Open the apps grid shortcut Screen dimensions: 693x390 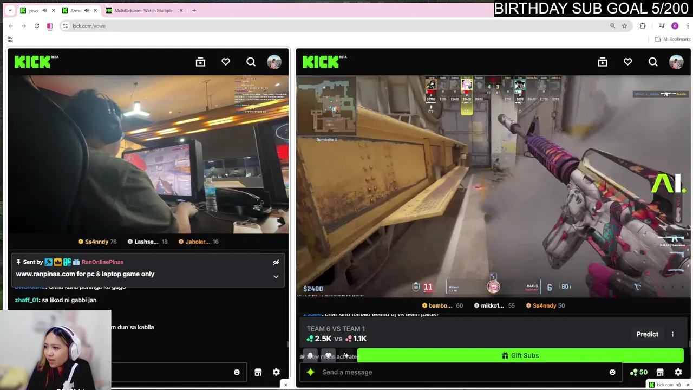[10, 39]
